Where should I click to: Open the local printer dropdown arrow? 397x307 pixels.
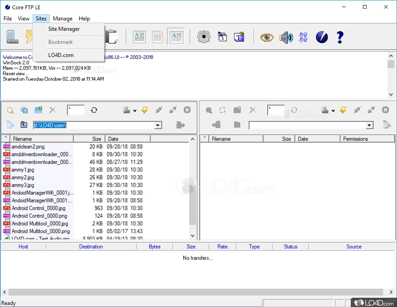[135, 111]
